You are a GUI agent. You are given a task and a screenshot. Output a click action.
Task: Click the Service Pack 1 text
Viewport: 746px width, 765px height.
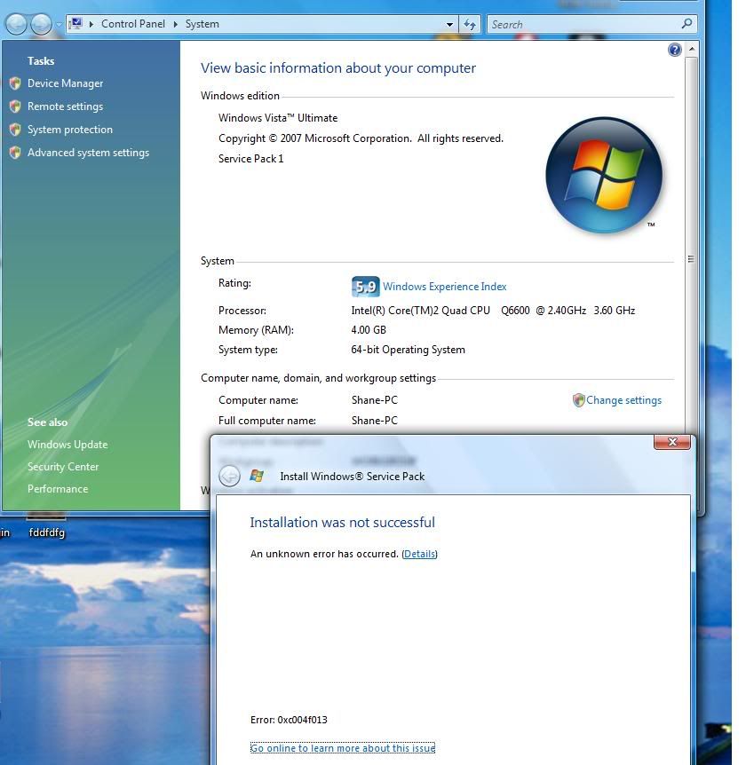point(251,159)
